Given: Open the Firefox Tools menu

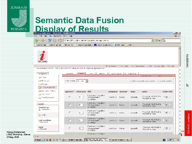Looking at the screenshot, I should 65,36.
